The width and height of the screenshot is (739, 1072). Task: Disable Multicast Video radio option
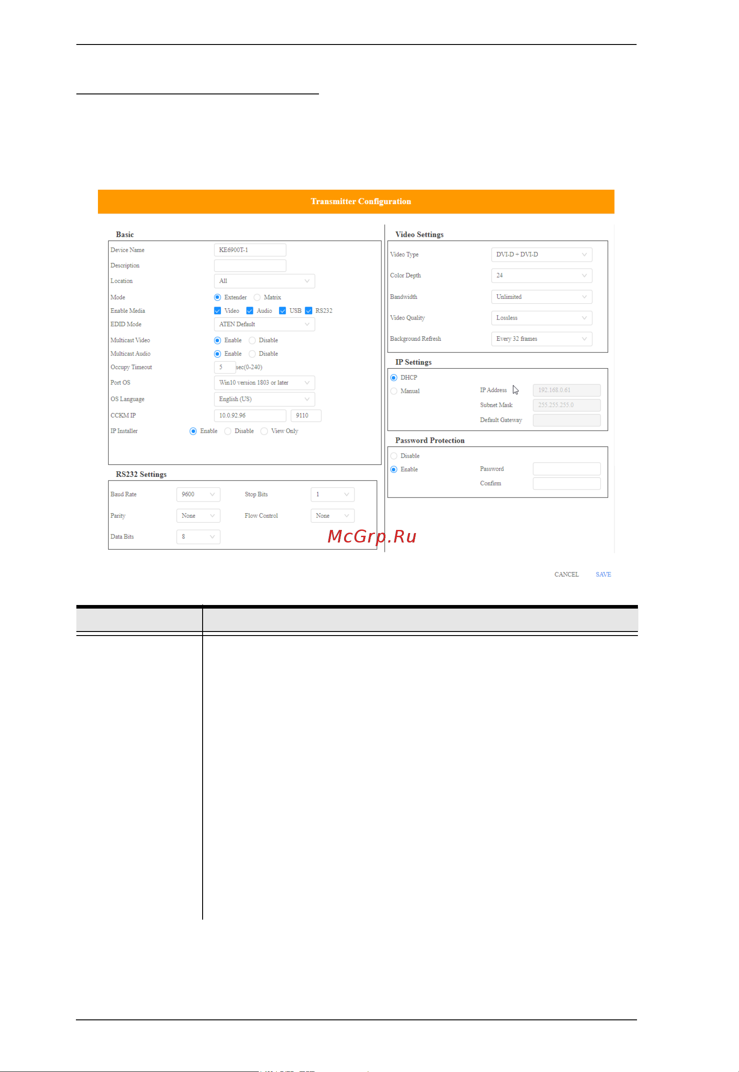pos(252,341)
